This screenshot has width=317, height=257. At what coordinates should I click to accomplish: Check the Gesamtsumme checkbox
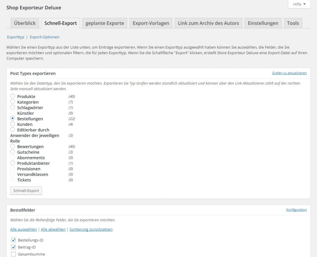[14, 254]
